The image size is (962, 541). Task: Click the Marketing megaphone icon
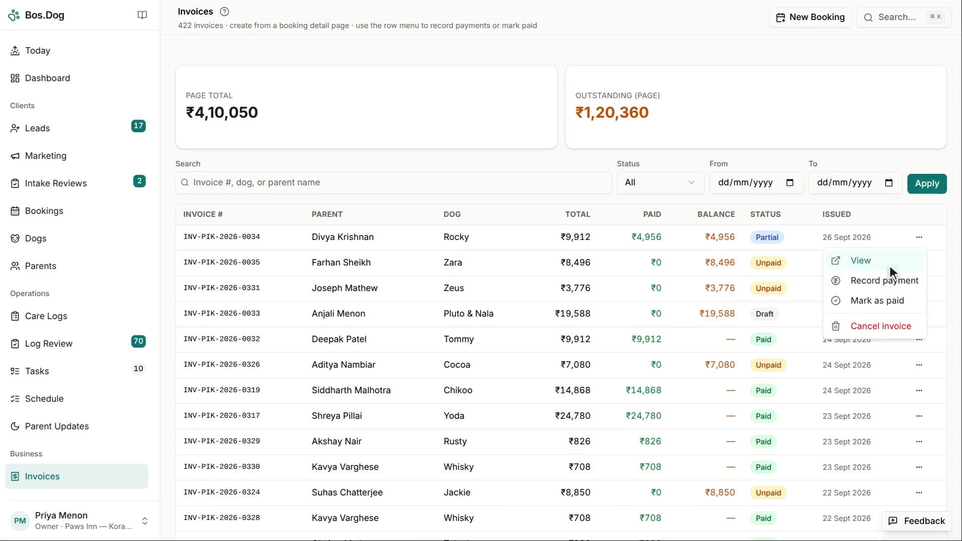tap(15, 156)
